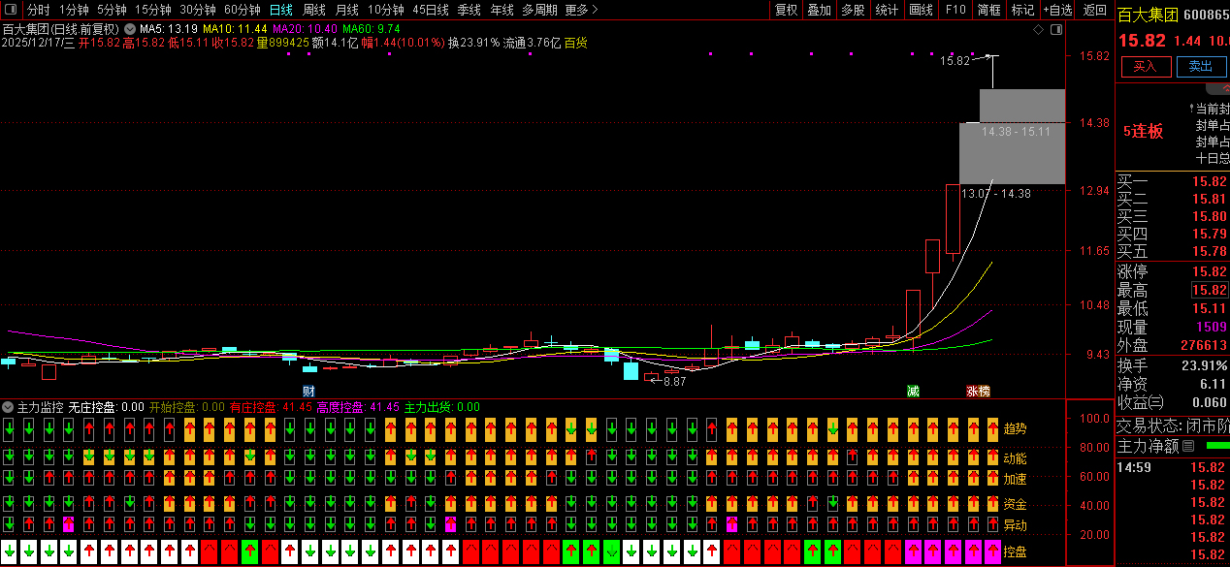This screenshot has height=567, width=1230.
Task: Click the gray 13.07 - 14.38 gap box
Action: [1012, 153]
